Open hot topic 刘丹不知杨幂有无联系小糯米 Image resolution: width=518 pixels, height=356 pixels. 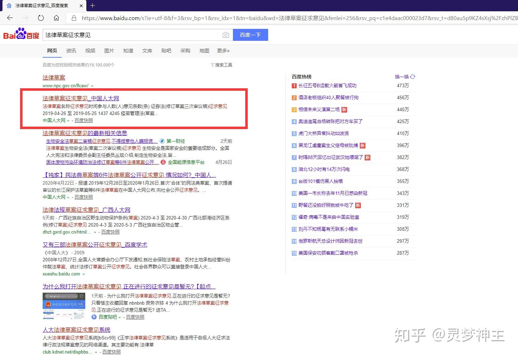328,229
